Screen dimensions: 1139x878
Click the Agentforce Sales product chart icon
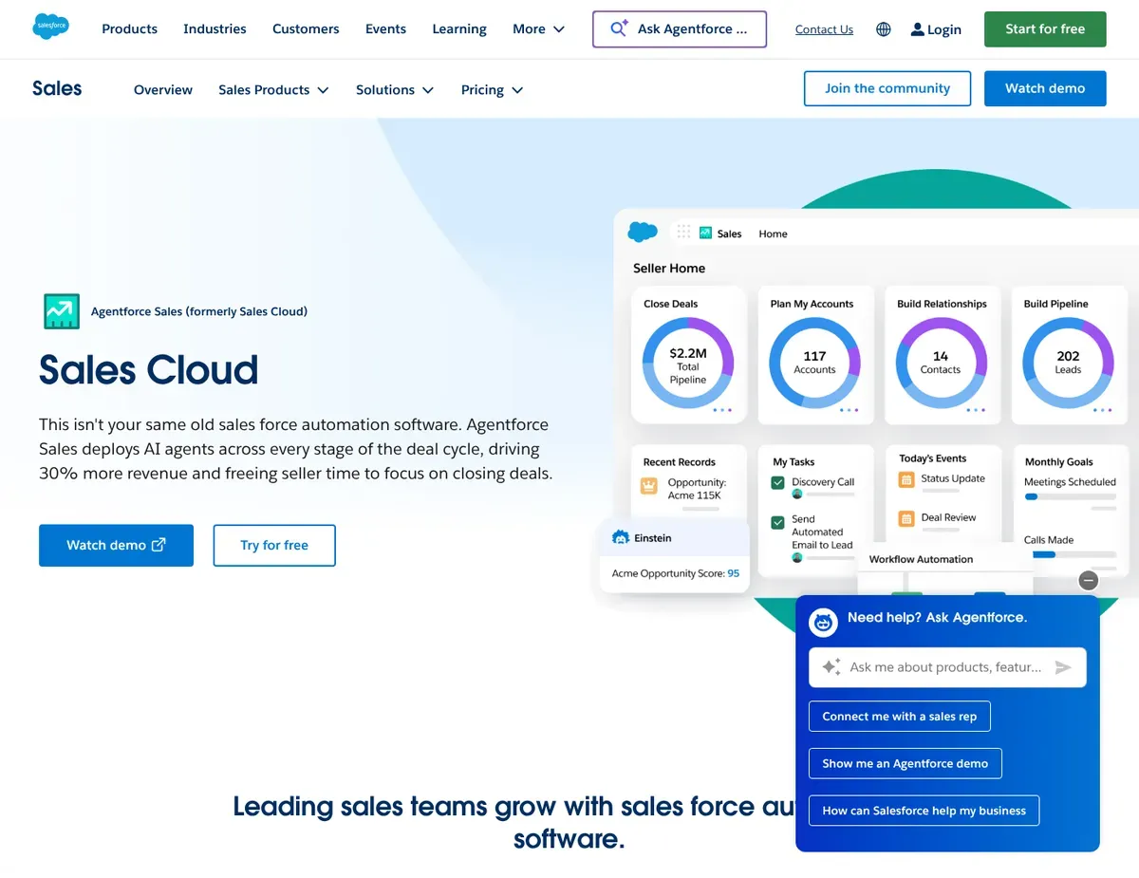pyautogui.click(x=61, y=310)
